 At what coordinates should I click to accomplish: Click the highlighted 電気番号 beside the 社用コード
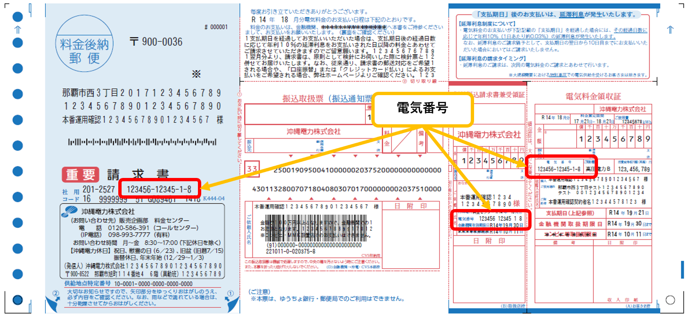tap(160, 189)
